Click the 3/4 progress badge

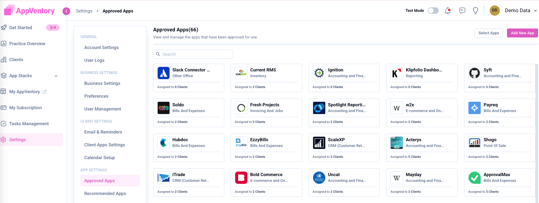[x=53, y=28]
